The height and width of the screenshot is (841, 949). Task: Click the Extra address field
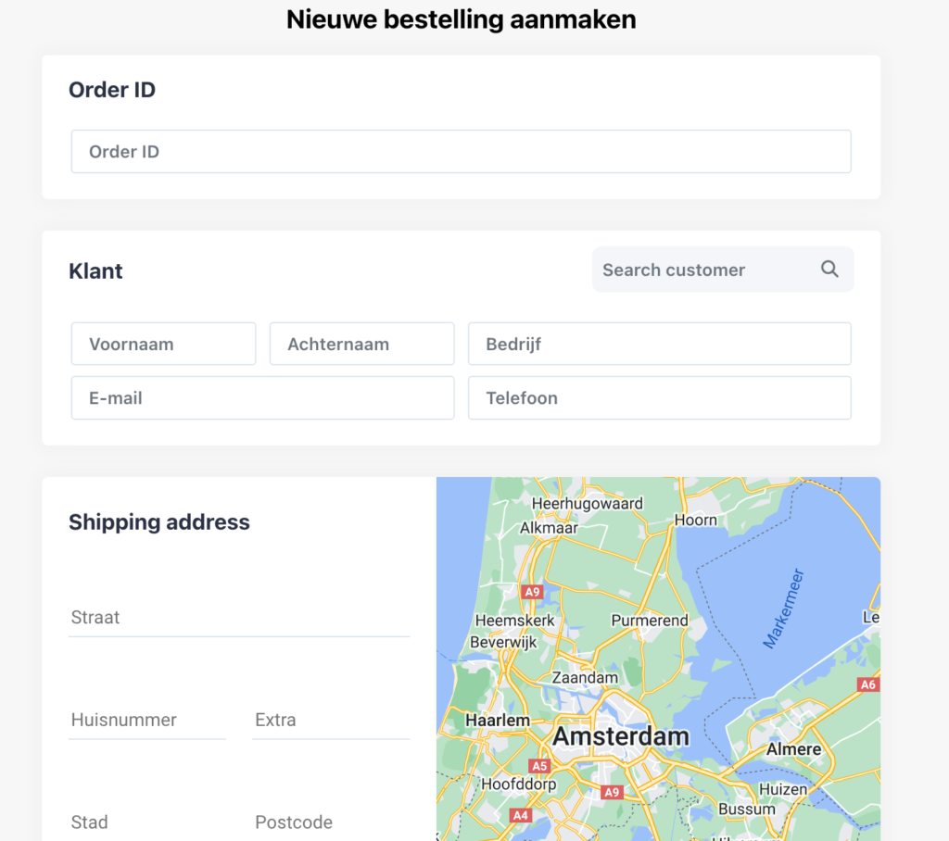tap(330, 720)
